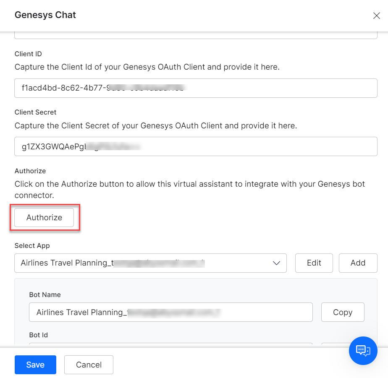Edit the selected app

pos(314,263)
